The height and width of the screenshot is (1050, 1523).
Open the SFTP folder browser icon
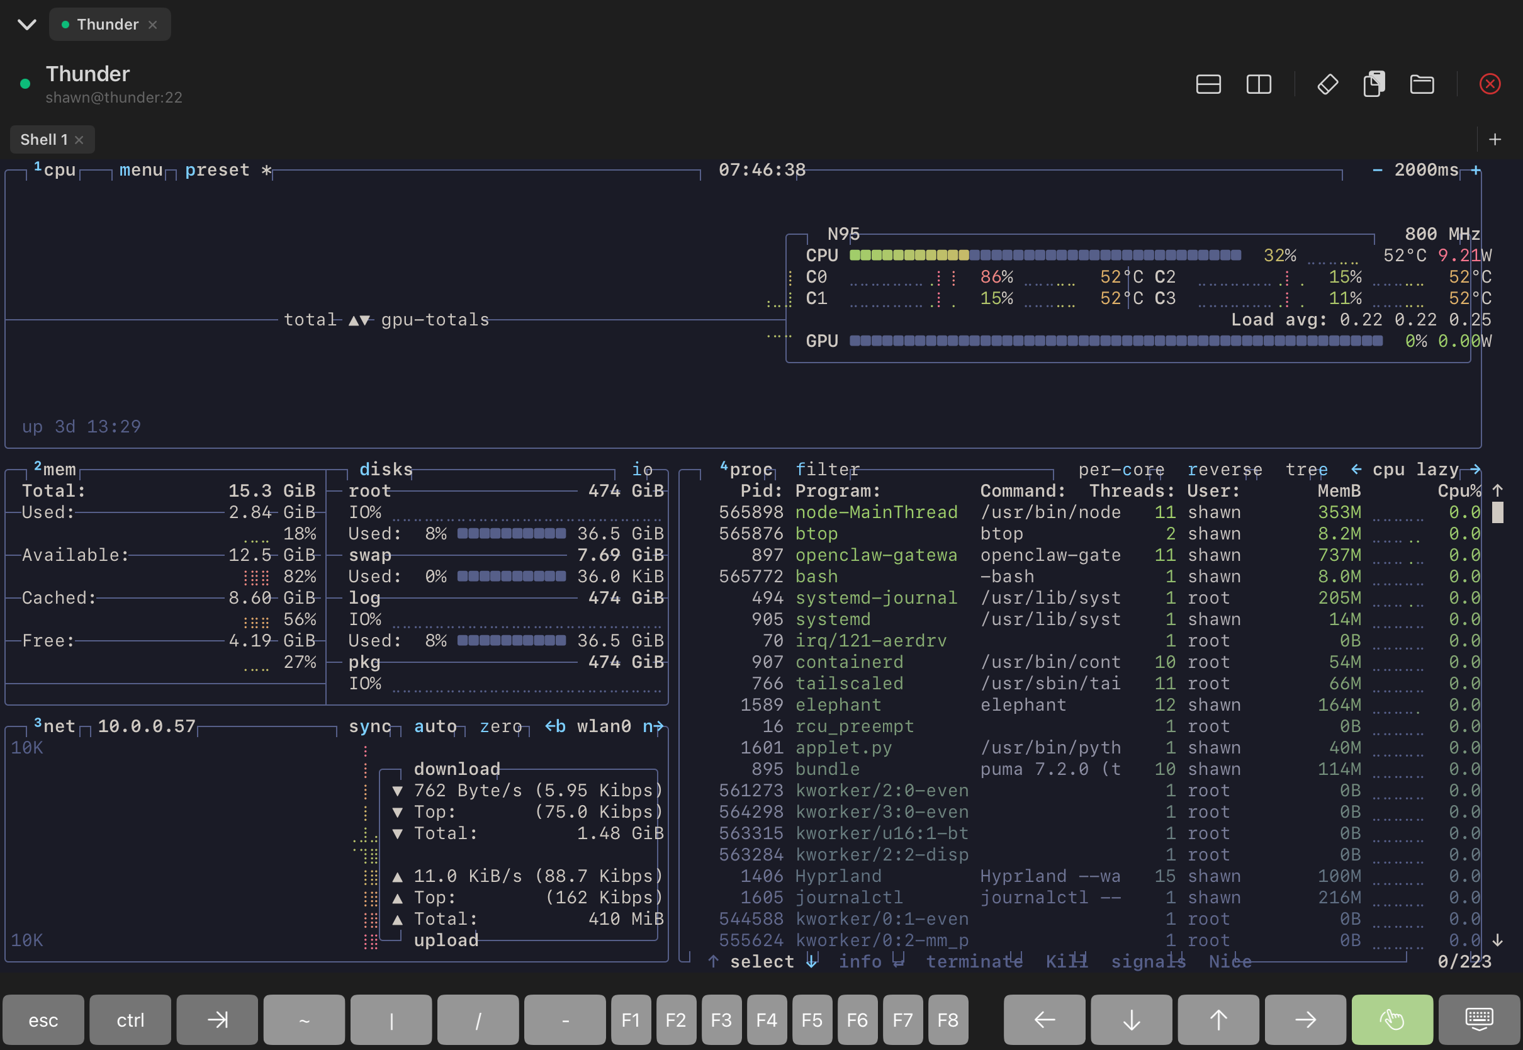(x=1422, y=84)
